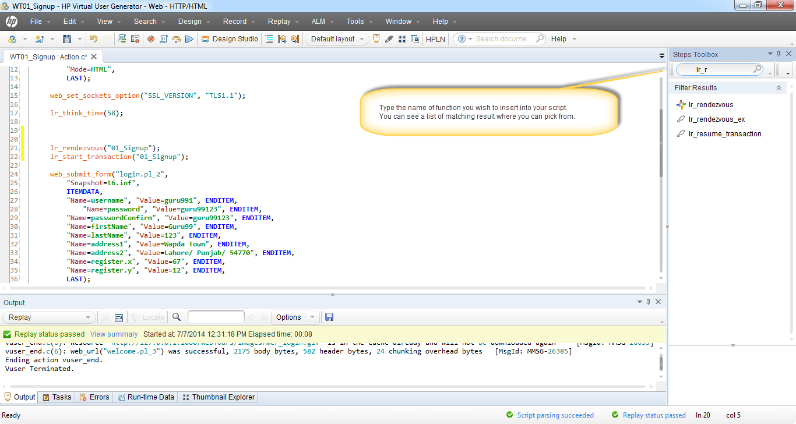Image resolution: width=796 pixels, height=424 pixels.
Task: Switch to the Errors tab
Action: (x=94, y=397)
